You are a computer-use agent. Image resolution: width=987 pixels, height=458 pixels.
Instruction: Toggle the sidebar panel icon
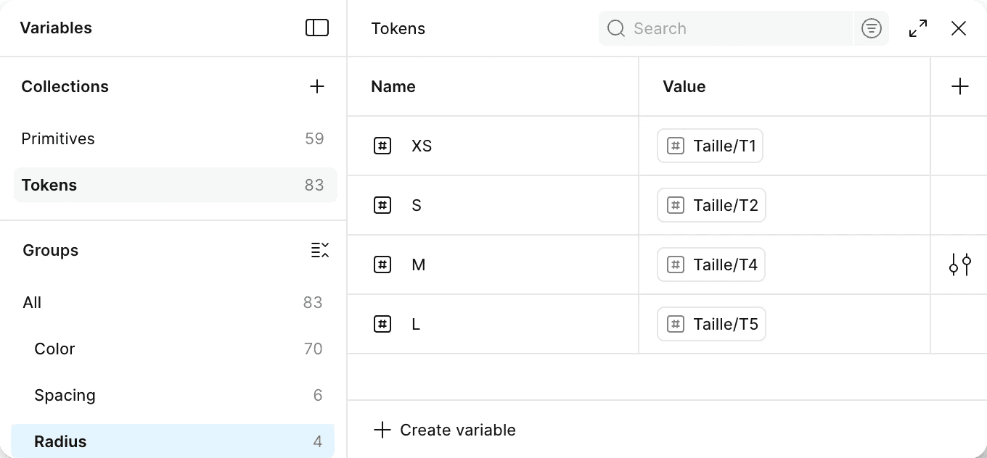[x=317, y=28]
